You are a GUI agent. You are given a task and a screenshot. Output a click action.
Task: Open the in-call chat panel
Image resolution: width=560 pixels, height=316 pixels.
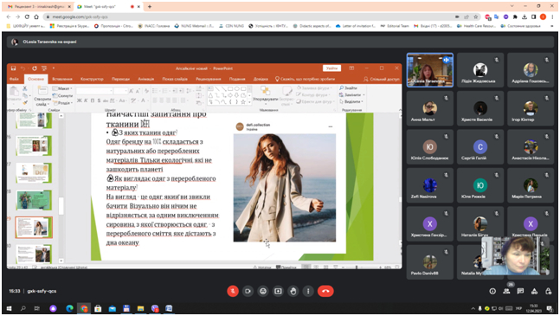click(x=520, y=292)
